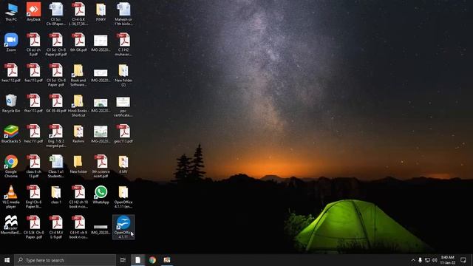Open the GK 39-49.pdf file
The image size is (473, 266).
56,103
